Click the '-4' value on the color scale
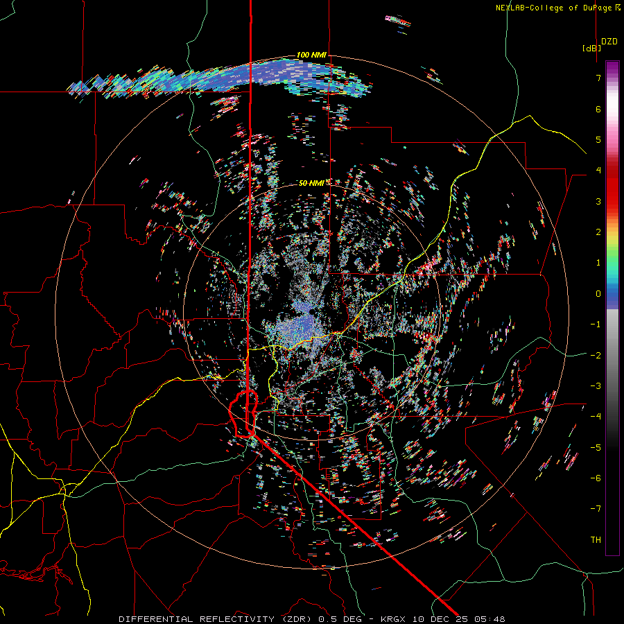 pos(596,417)
